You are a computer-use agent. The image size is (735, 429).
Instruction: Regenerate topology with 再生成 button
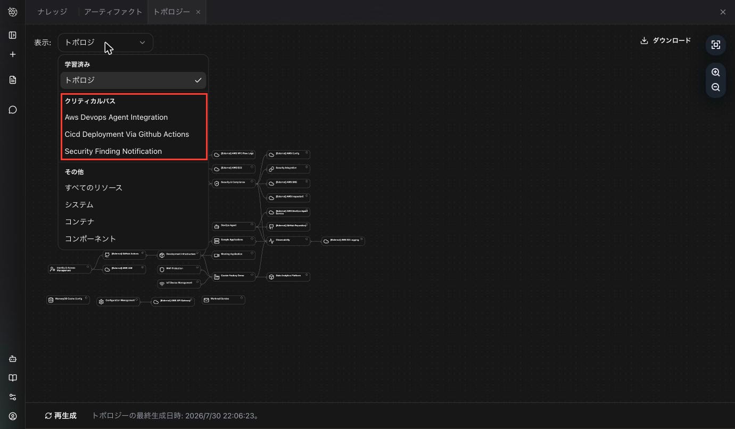[x=61, y=416]
